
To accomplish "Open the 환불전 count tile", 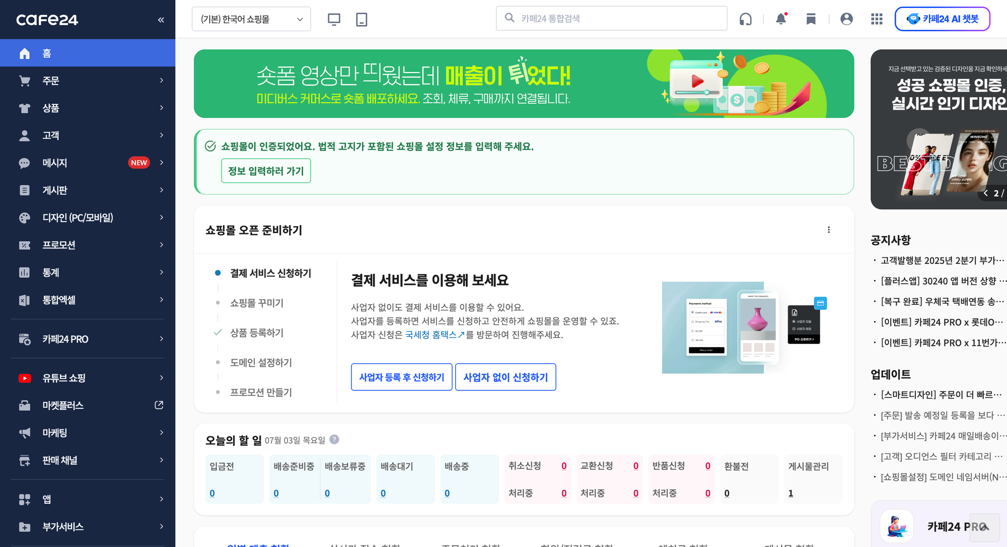I will click(749, 479).
